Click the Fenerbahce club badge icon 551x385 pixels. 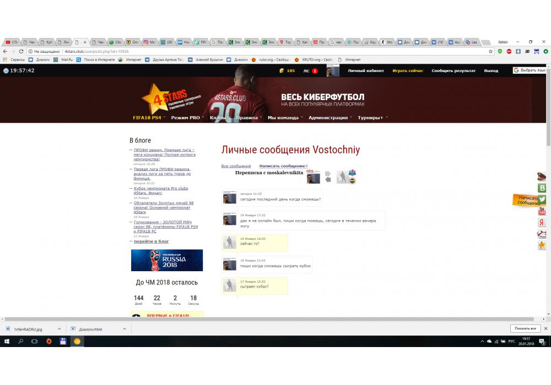(x=353, y=181)
